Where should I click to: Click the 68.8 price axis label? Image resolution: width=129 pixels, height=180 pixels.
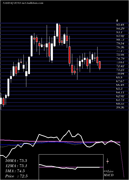coord(119,77)
